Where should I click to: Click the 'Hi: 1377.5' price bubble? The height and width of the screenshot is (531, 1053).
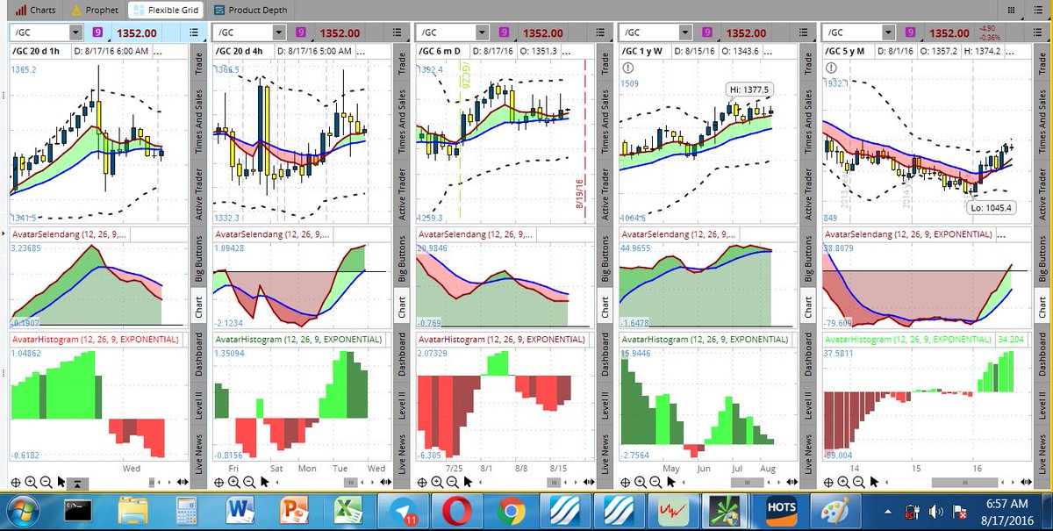point(749,90)
